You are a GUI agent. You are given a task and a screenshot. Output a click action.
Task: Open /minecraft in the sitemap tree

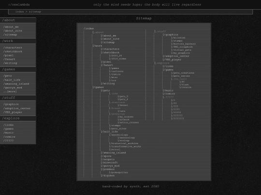[x=109, y=163]
